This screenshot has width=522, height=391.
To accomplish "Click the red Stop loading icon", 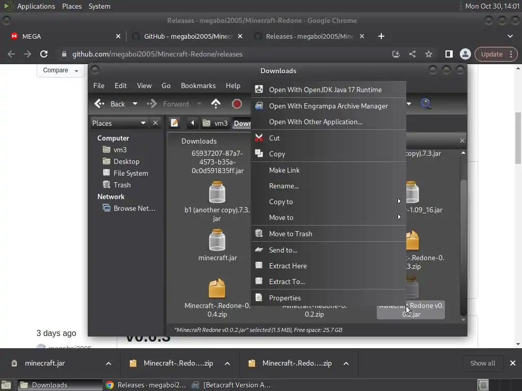I will [237, 104].
